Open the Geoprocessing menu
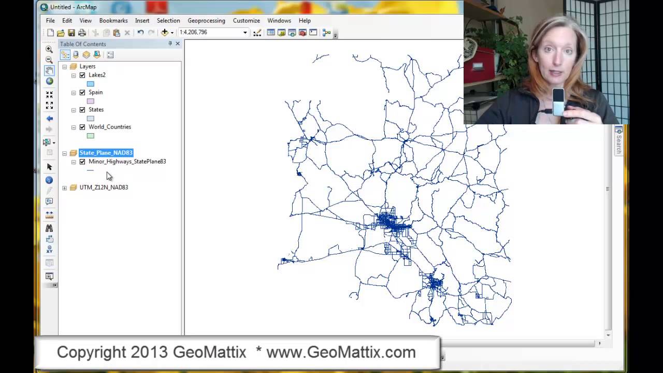663x373 pixels. tap(206, 21)
